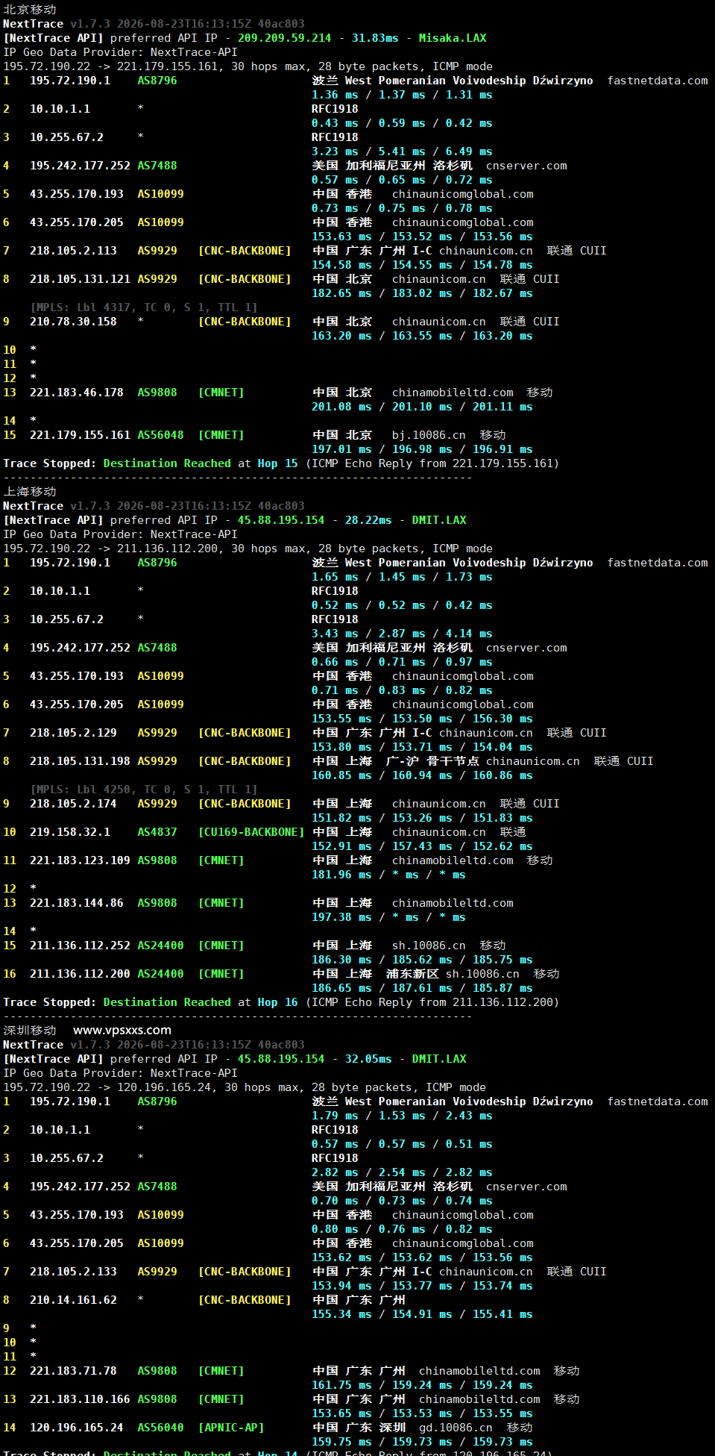Click the 221.183.123.109 hop IP
This screenshot has width=715, height=1456.
(x=80, y=860)
